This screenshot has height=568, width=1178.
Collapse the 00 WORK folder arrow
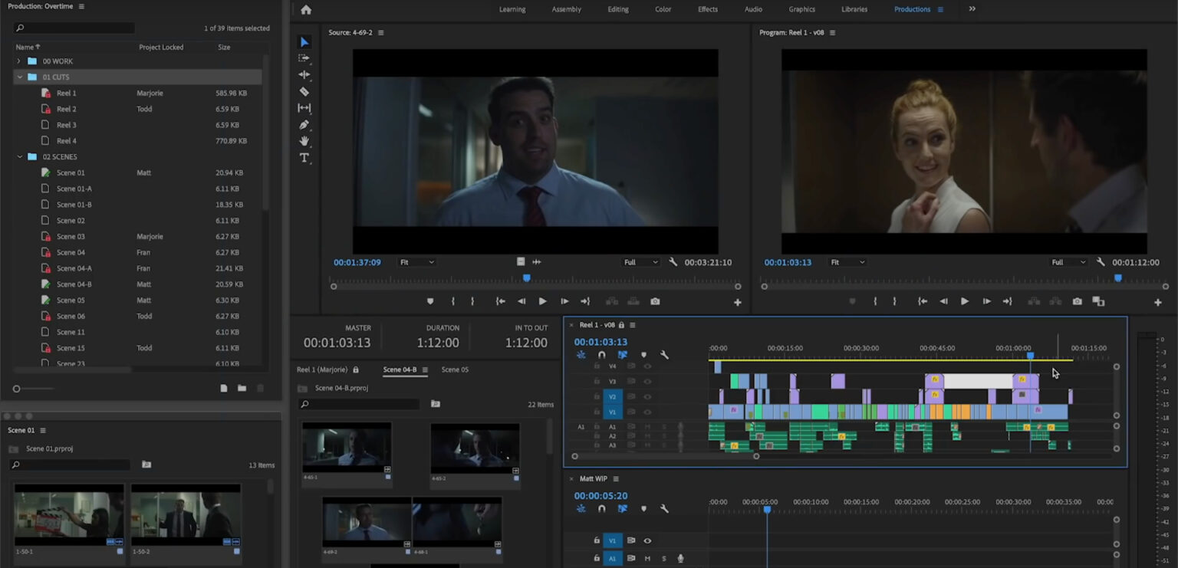(19, 61)
